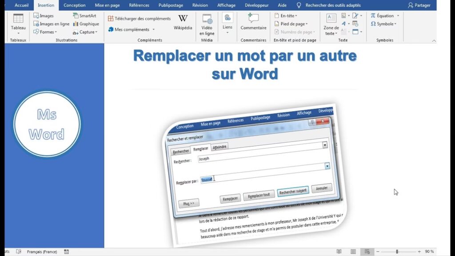Image resolution: width=455 pixels, height=256 pixels.
Task: Insert a picture with the Images button
Action: 44,16
